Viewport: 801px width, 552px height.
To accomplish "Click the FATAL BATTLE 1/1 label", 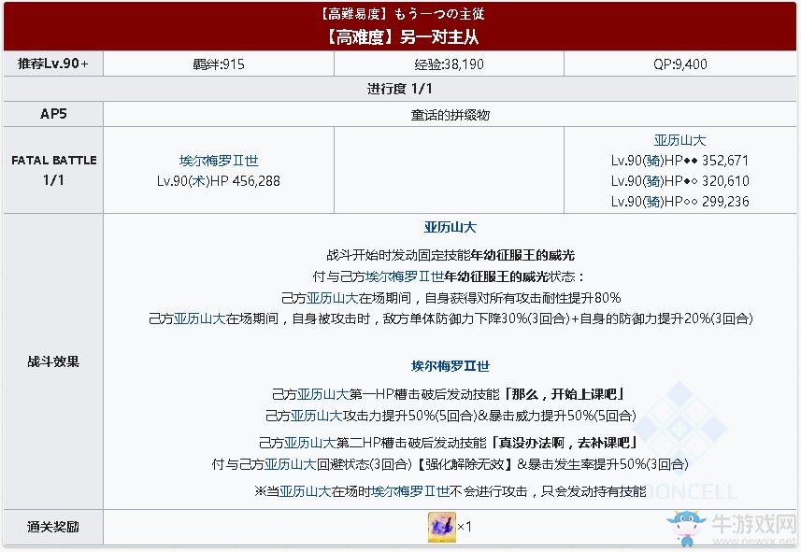I will tap(53, 170).
